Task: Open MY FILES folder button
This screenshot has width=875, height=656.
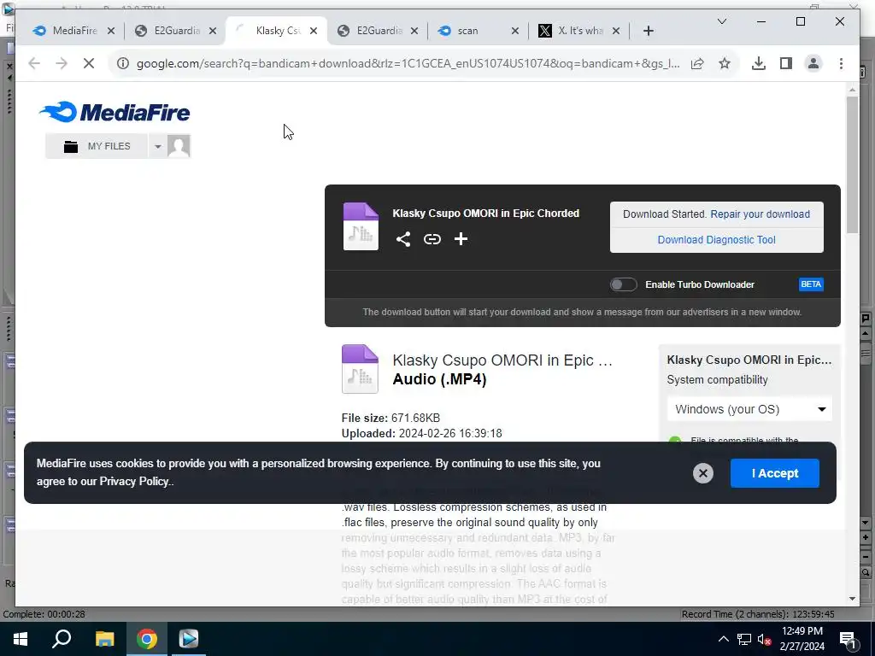Action: (x=97, y=146)
